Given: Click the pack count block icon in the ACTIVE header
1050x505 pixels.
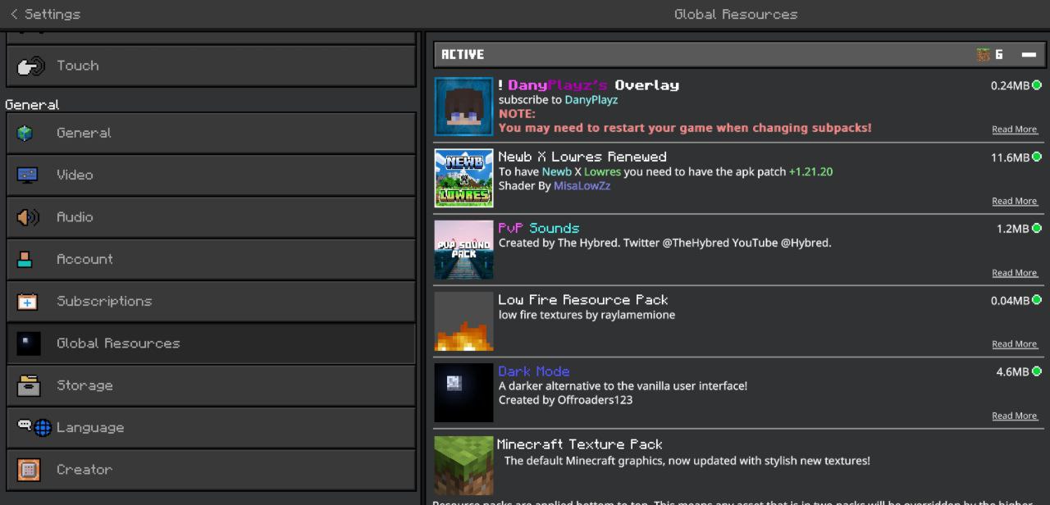Looking at the screenshot, I should click(x=984, y=55).
